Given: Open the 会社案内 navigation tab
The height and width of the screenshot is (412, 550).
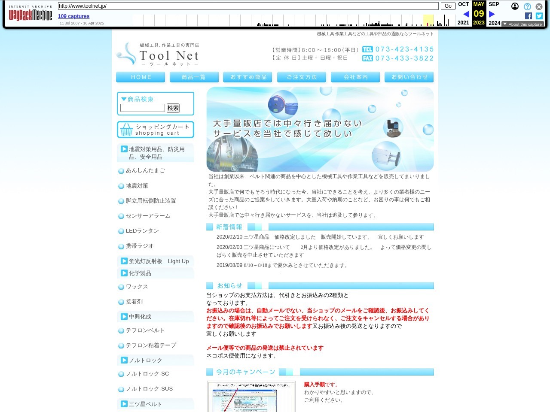Looking at the screenshot, I should click(x=355, y=77).
